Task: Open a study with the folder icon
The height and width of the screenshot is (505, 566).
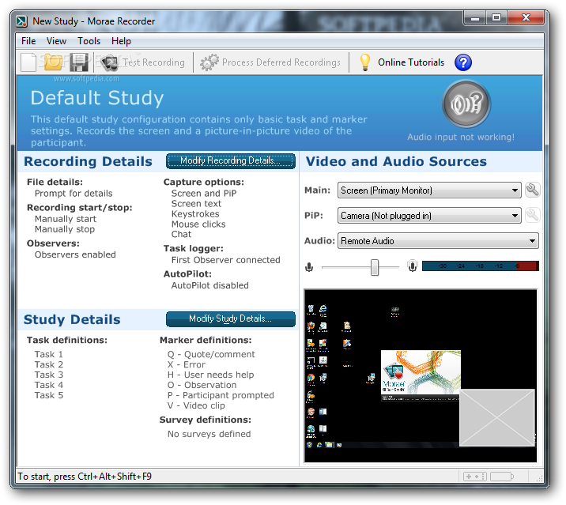Action: 53,62
